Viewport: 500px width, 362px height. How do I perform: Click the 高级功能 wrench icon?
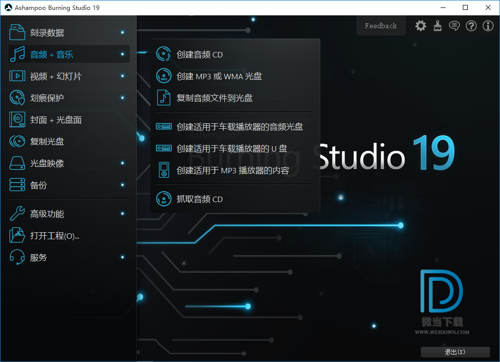coord(17,213)
